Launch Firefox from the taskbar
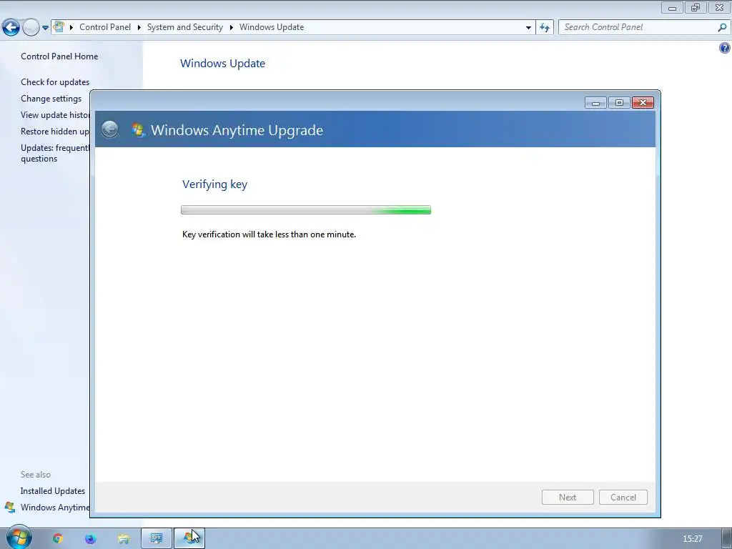Image resolution: width=732 pixels, height=549 pixels. pos(91,539)
